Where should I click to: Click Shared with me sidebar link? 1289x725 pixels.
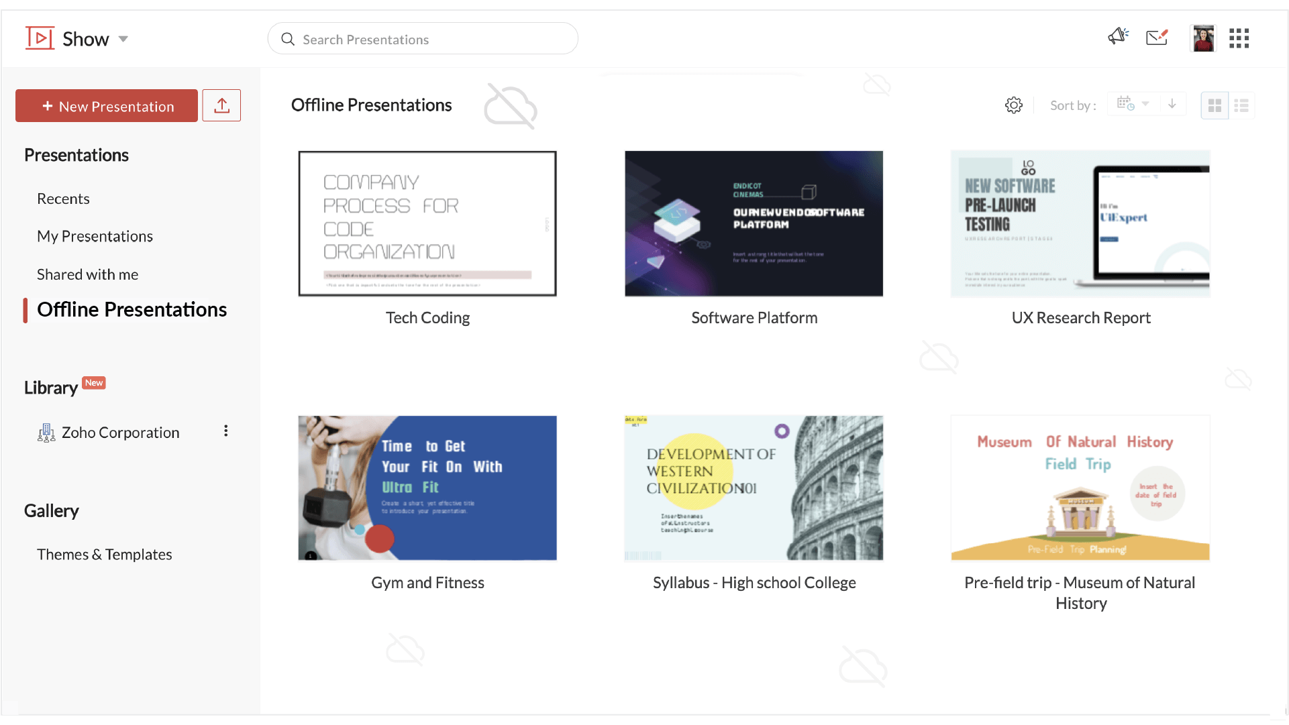click(88, 274)
